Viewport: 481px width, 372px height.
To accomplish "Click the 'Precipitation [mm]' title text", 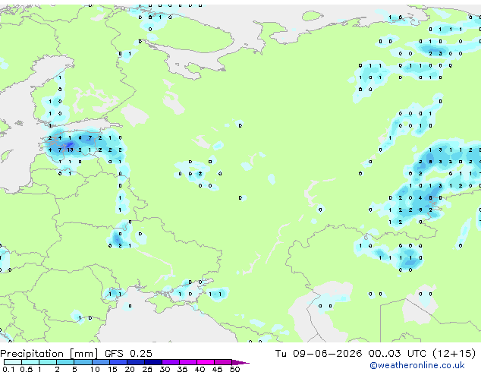I will click(49, 354).
